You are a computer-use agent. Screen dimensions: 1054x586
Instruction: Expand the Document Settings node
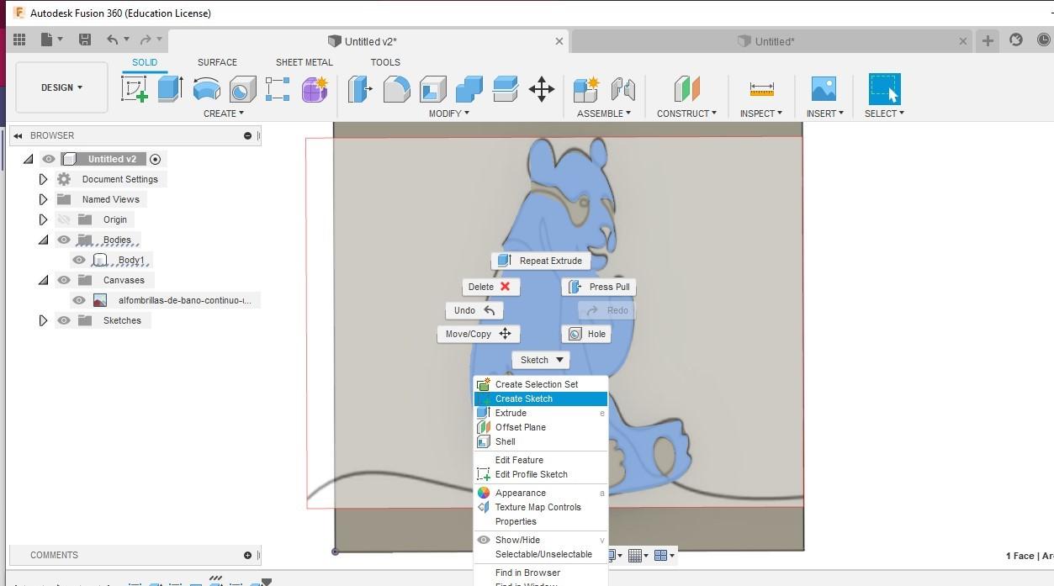[x=43, y=179]
